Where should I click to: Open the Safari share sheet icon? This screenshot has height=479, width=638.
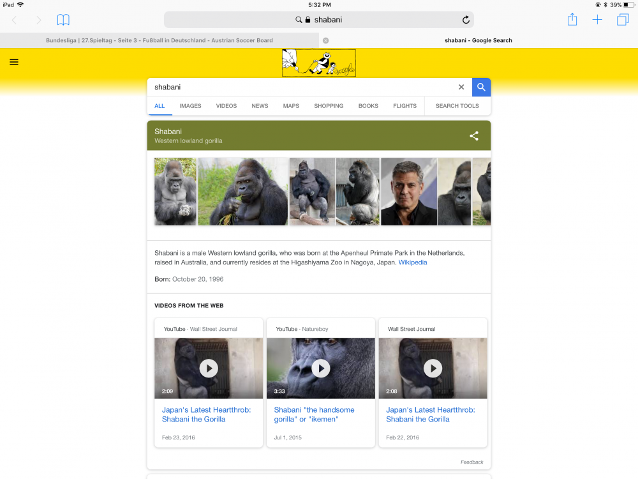tap(572, 19)
